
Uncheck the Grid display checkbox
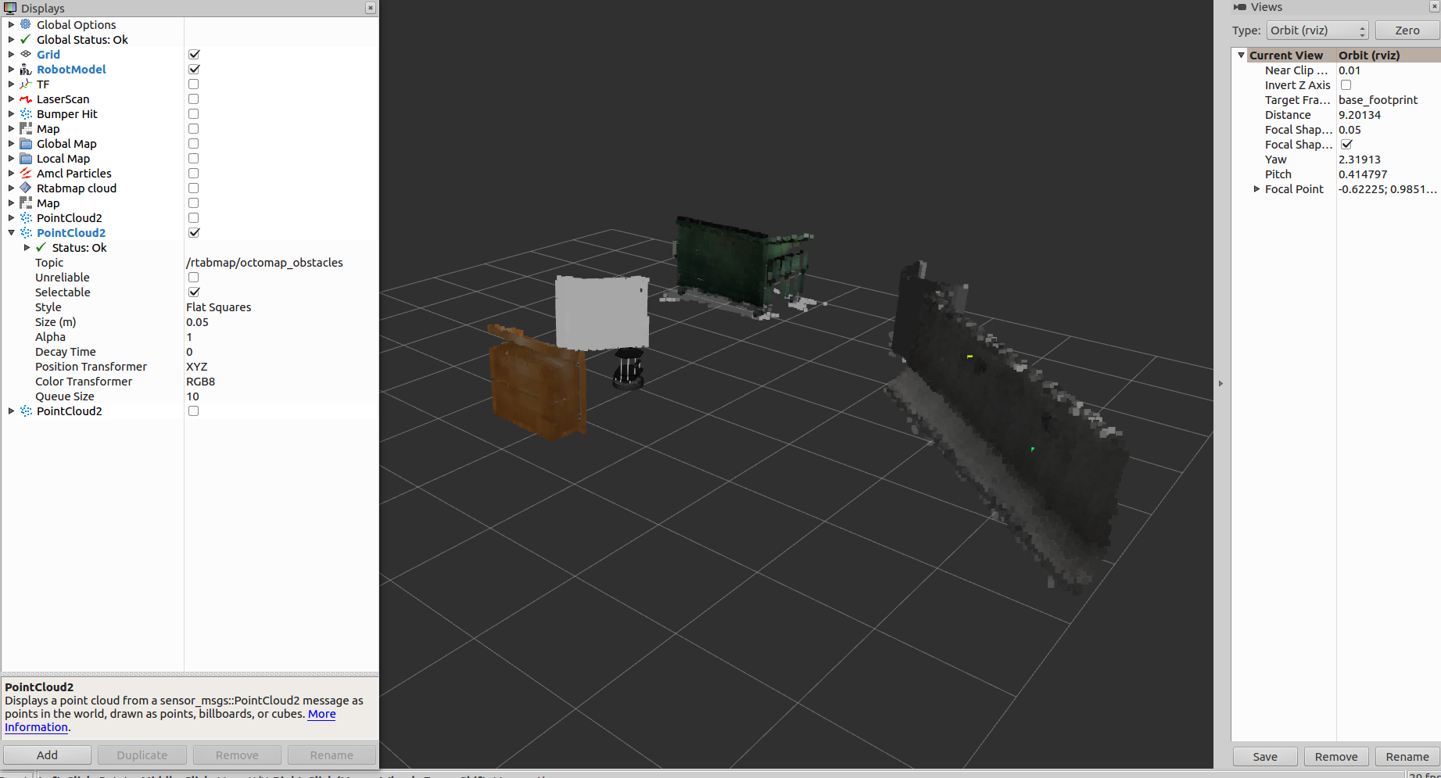tap(193, 54)
